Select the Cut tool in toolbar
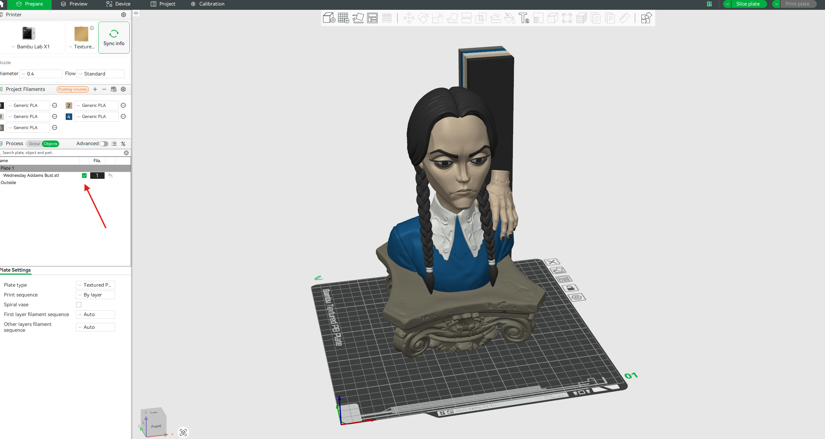Image resolution: width=825 pixels, height=439 pixels. click(466, 18)
